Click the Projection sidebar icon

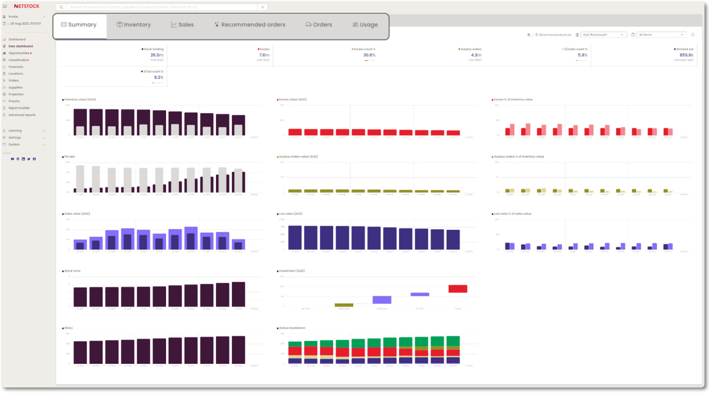(x=4, y=94)
